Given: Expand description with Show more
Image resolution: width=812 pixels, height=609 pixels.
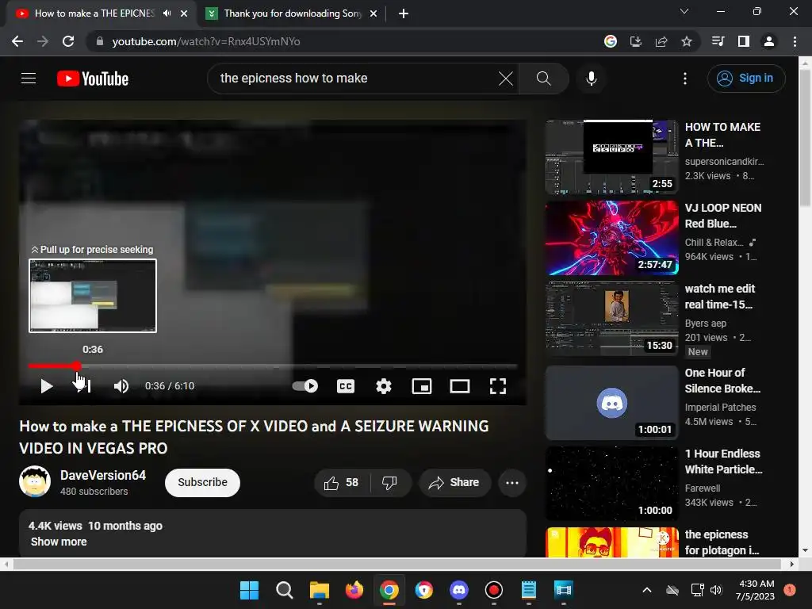Looking at the screenshot, I should [x=59, y=542].
